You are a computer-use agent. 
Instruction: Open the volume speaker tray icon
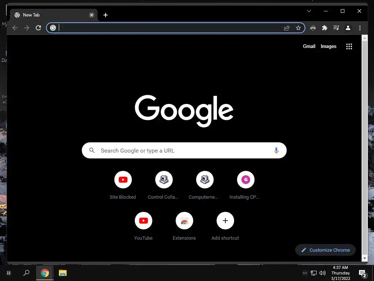click(x=323, y=273)
